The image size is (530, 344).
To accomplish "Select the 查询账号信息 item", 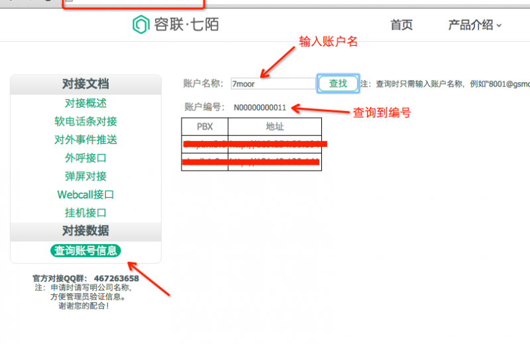I will coord(85,251).
